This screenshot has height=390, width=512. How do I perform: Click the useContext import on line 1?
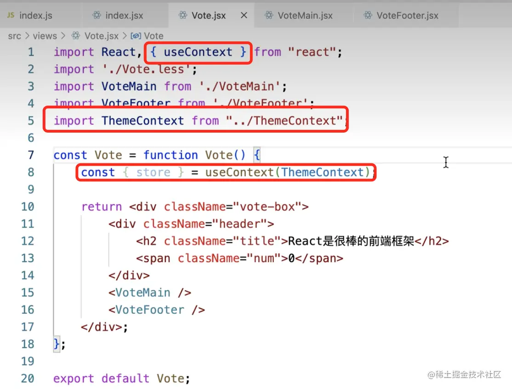tap(198, 52)
